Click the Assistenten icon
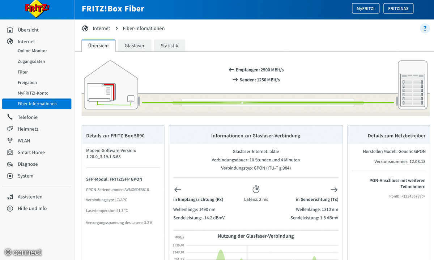Screen dimensions: 434x260 10,197
